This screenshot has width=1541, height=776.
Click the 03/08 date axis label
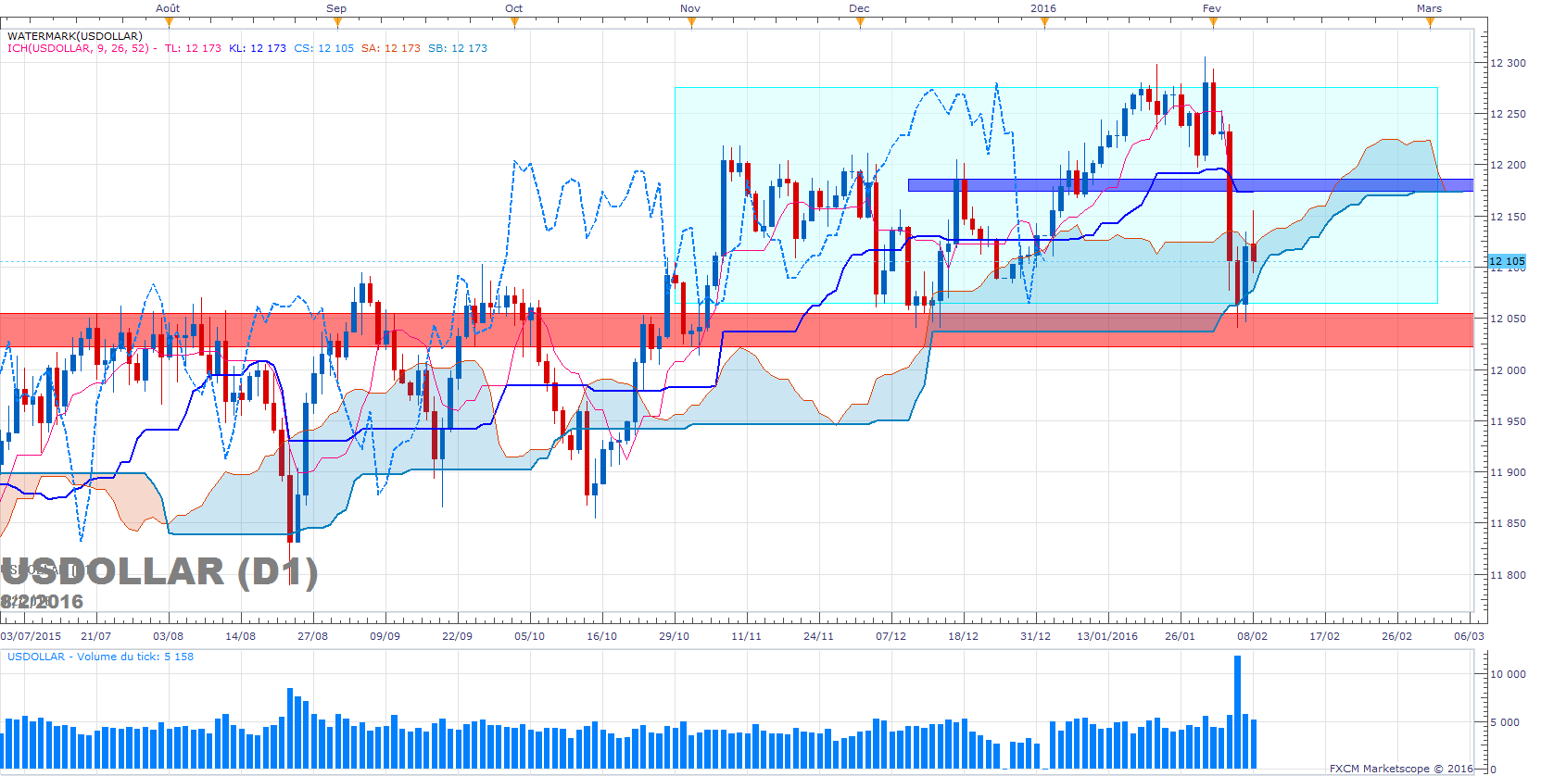coord(168,636)
